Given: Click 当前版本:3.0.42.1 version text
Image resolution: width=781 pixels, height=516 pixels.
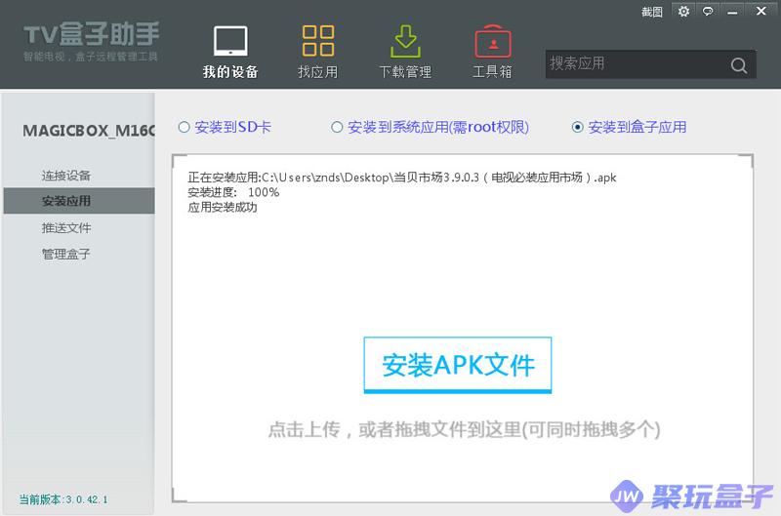Looking at the screenshot, I should (63, 499).
